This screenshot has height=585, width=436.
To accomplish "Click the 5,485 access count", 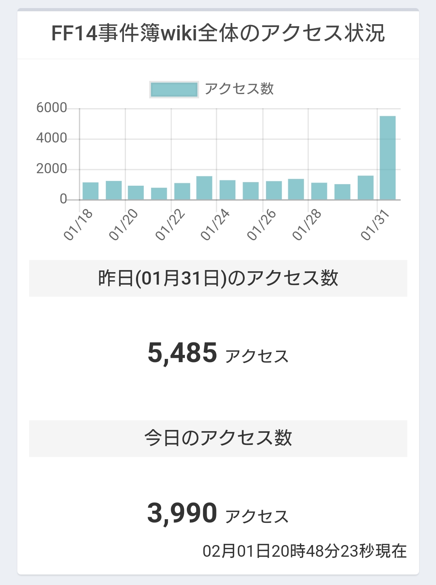I will [x=182, y=352].
